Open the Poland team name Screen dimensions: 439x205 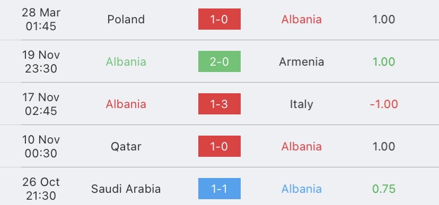pyautogui.click(x=126, y=19)
